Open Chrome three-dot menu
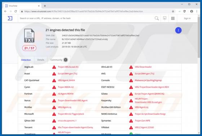Screen dimensions: 202x136 [197, 11]
